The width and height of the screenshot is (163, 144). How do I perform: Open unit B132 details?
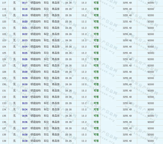[x=25, y=97]
